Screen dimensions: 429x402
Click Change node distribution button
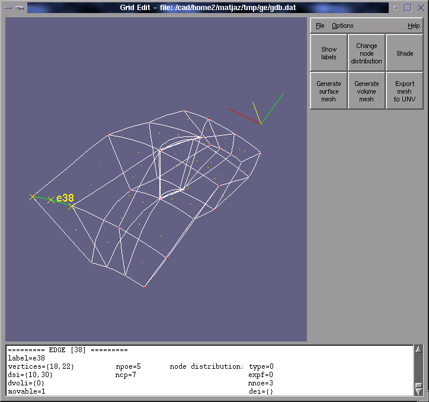click(x=367, y=53)
